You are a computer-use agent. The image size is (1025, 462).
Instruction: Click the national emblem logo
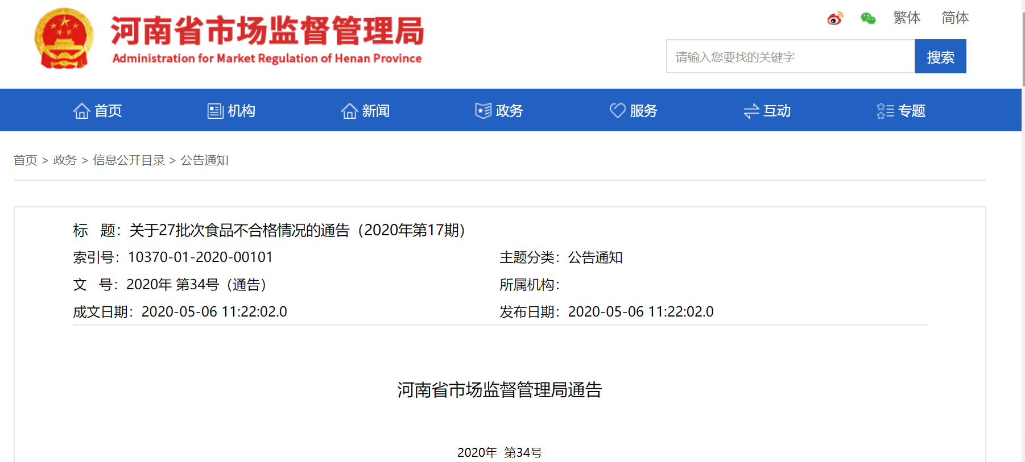click(x=64, y=39)
